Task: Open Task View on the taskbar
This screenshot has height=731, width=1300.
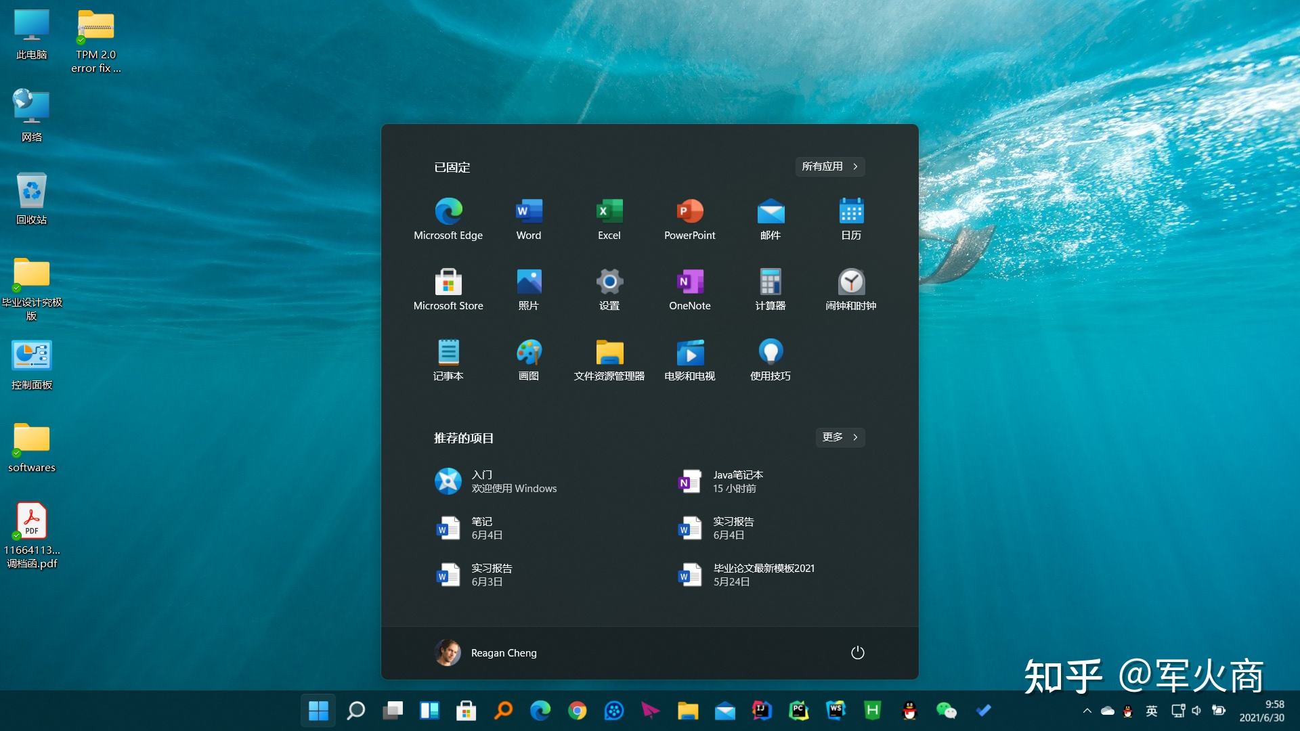Action: pyautogui.click(x=393, y=711)
